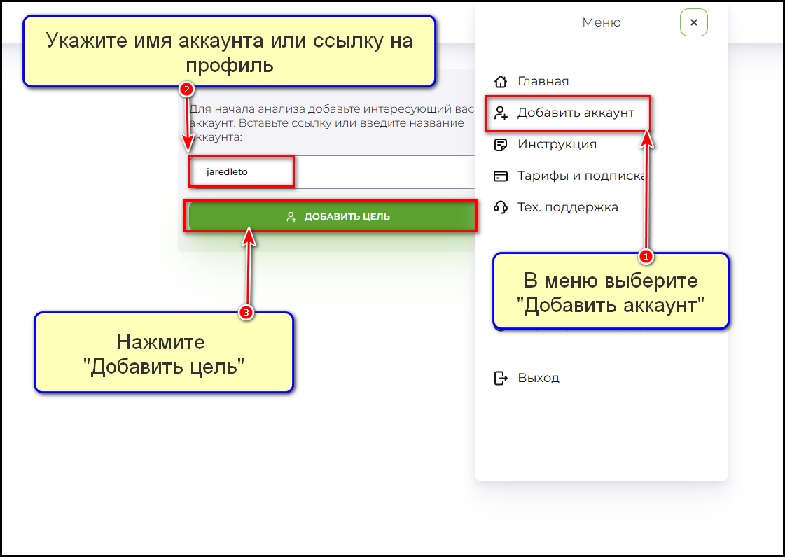Go to Тарифы и подписка menu text
The image size is (785, 557).
click(581, 176)
